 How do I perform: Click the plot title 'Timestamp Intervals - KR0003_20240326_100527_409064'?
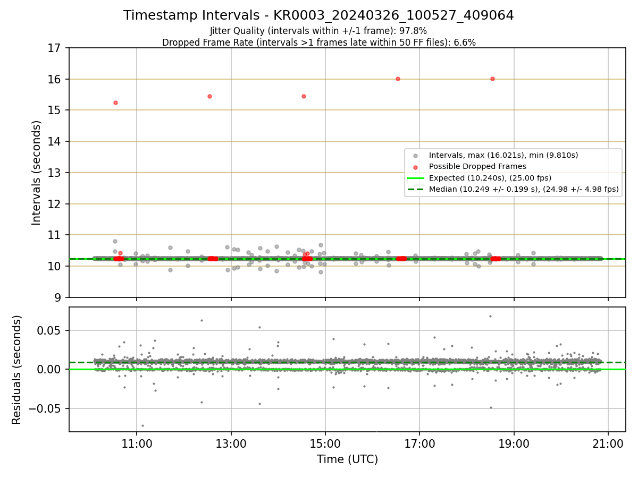(x=318, y=15)
